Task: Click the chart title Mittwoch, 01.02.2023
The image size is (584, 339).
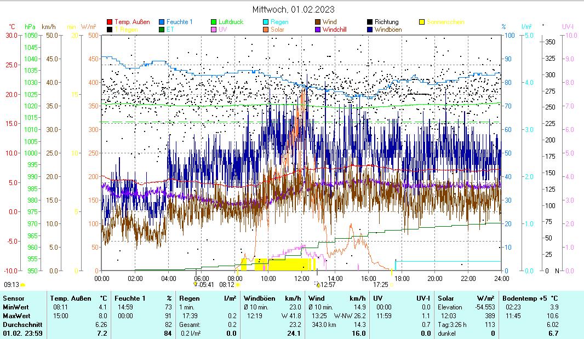Action: coord(294,9)
